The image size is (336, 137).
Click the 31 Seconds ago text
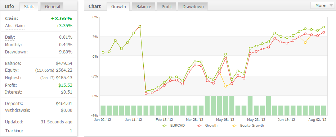(56, 122)
